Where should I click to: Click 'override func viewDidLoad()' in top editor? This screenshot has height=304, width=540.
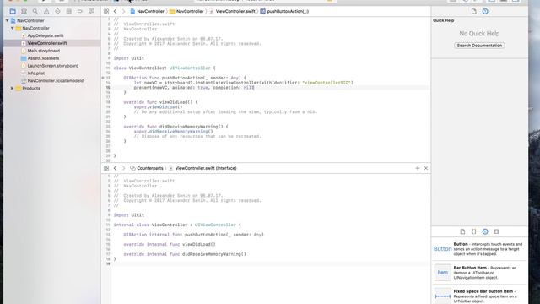tap(160, 102)
